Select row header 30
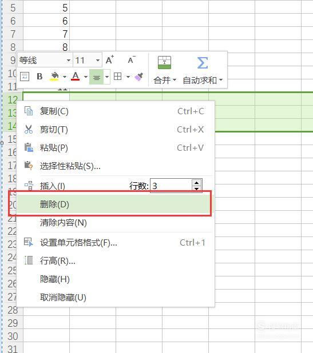This screenshot has width=313, height=353. (13, 336)
